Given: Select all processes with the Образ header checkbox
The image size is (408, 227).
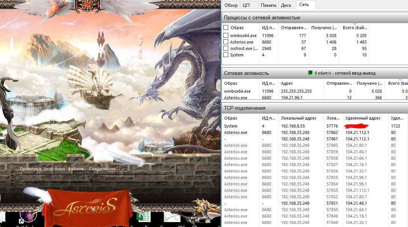Looking at the screenshot, I should [x=226, y=28].
